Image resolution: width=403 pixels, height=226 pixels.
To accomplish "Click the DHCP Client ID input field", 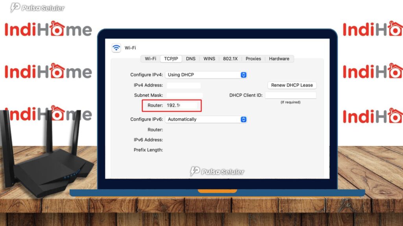I will click(x=292, y=95).
